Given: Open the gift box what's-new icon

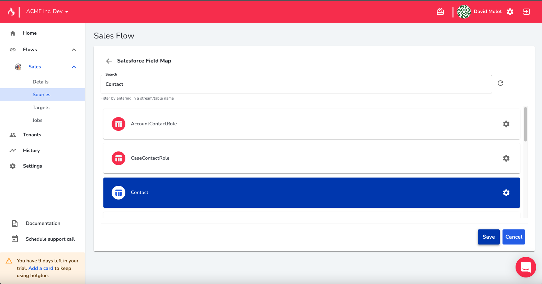Looking at the screenshot, I should pos(440,12).
